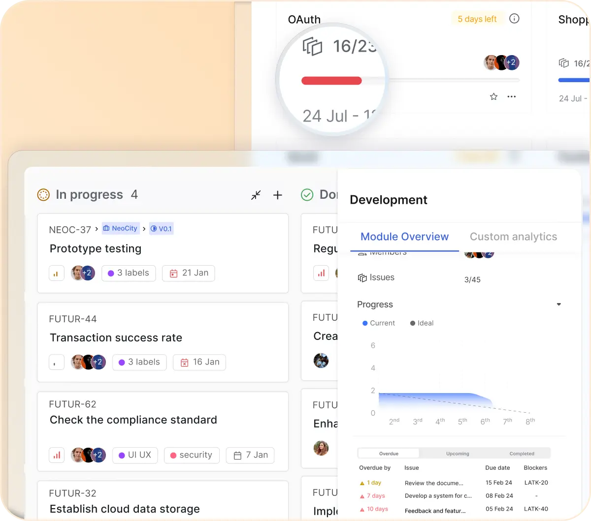Screen dimensions: 591x521
Task: Switch to Custom analytics tab
Action: 513,237
